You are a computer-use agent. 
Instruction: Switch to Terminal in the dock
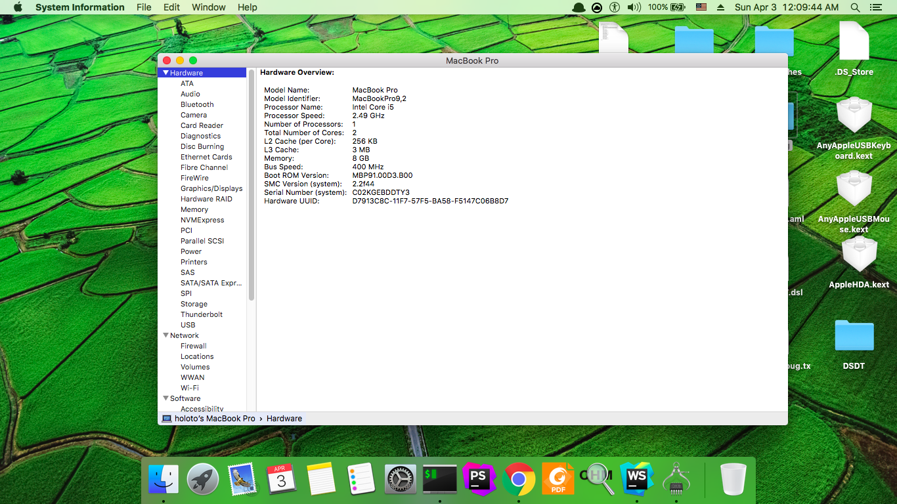(439, 479)
